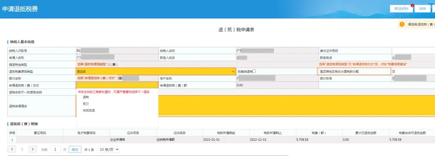Click the 账户名称 label

[x=166, y=79]
